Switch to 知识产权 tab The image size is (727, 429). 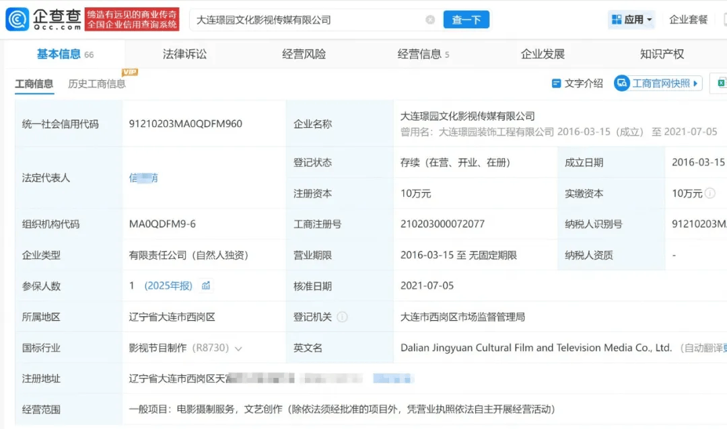(x=662, y=54)
